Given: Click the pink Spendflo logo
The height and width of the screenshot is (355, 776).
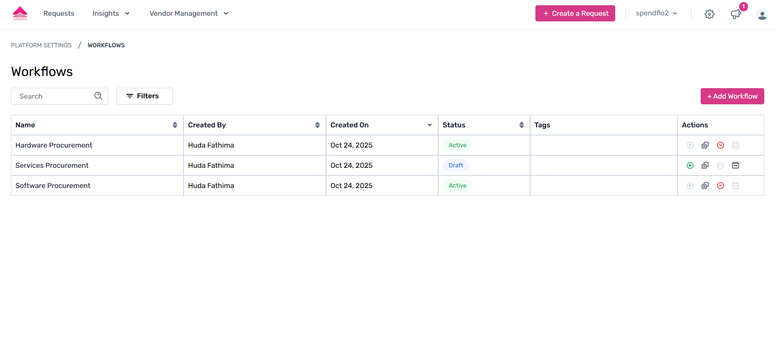Looking at the screenshot, I should click(20, 13).
